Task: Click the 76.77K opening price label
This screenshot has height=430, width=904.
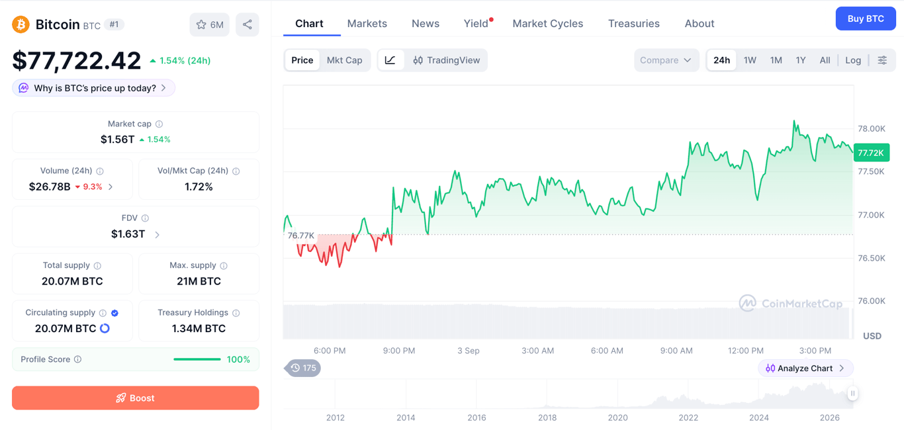Action: coord(301,236)
